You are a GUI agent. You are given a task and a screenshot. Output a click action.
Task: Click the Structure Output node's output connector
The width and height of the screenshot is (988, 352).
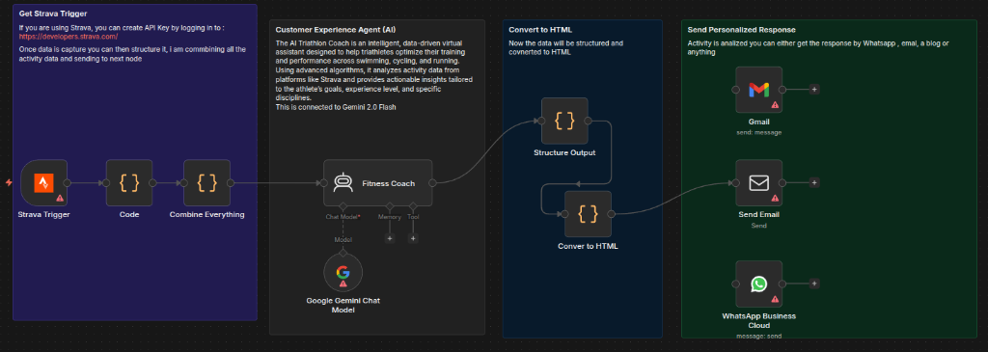point(589,121)
